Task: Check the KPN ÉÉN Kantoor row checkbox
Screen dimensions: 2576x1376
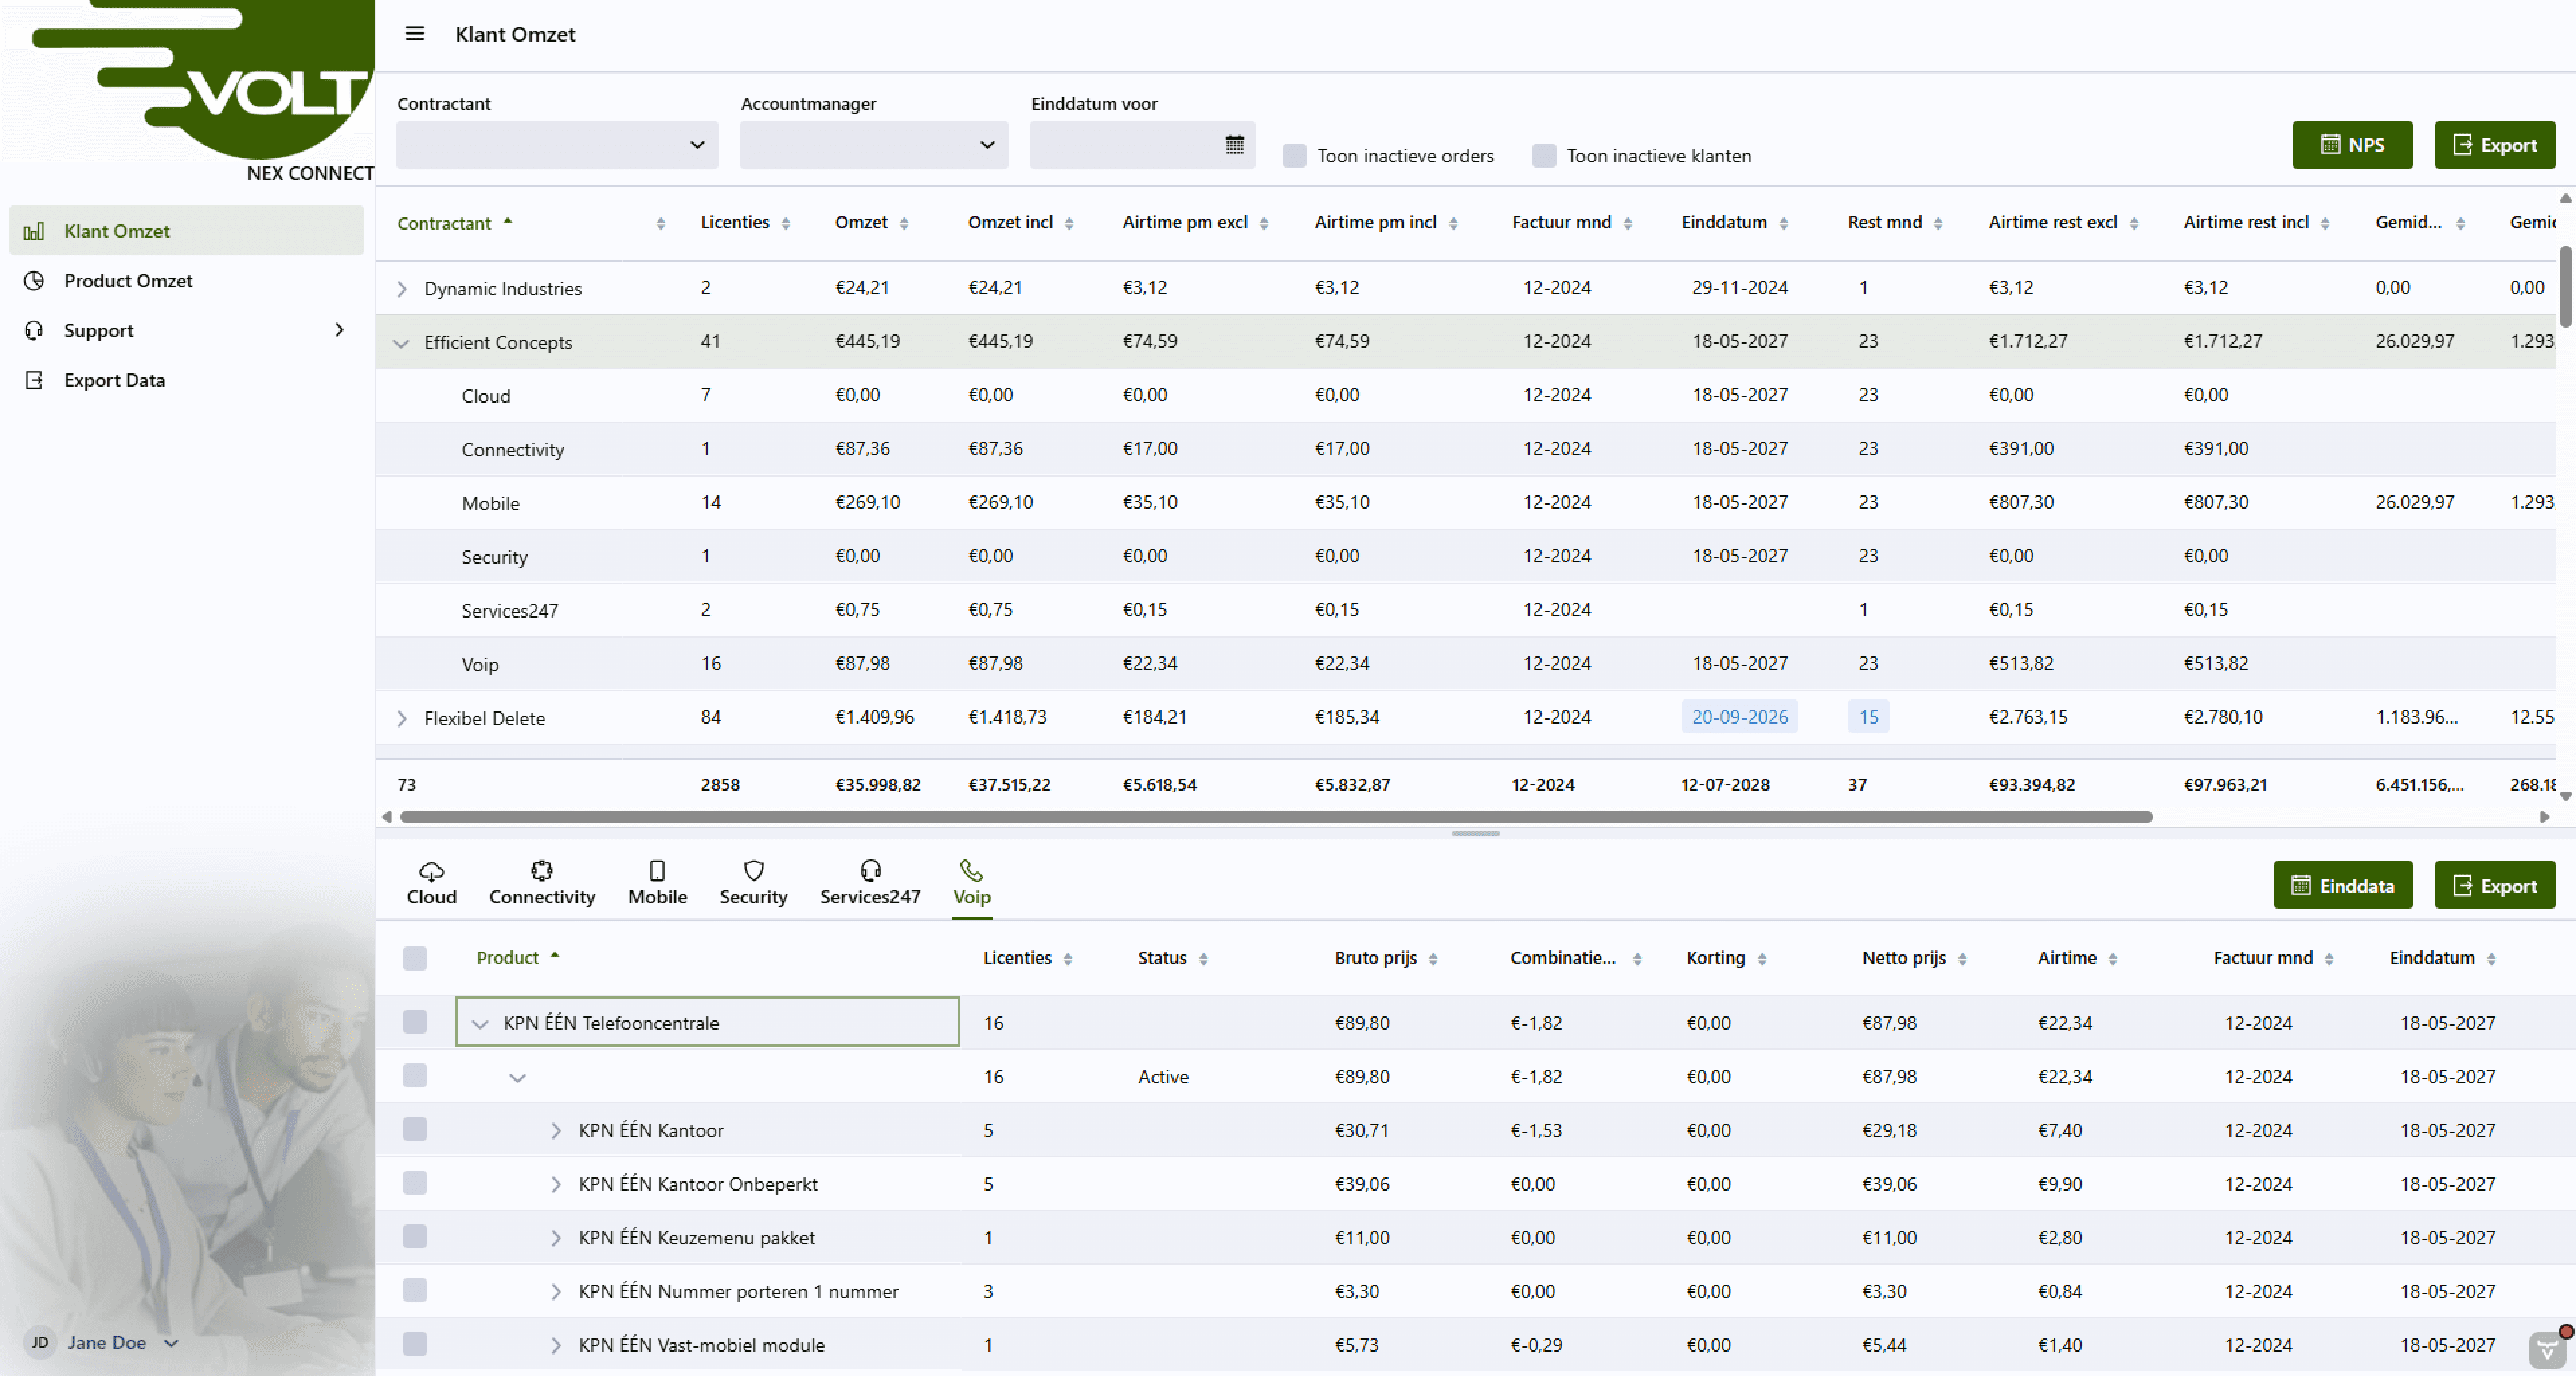Action: click(414, 1129)
